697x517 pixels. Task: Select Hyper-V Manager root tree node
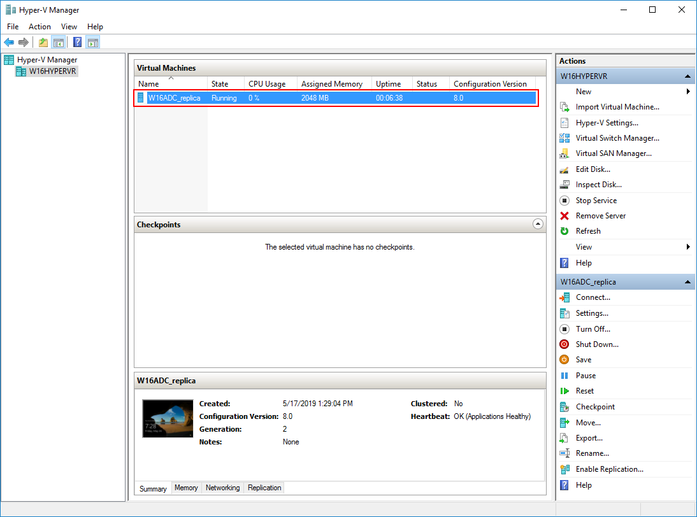click(47, 59)
